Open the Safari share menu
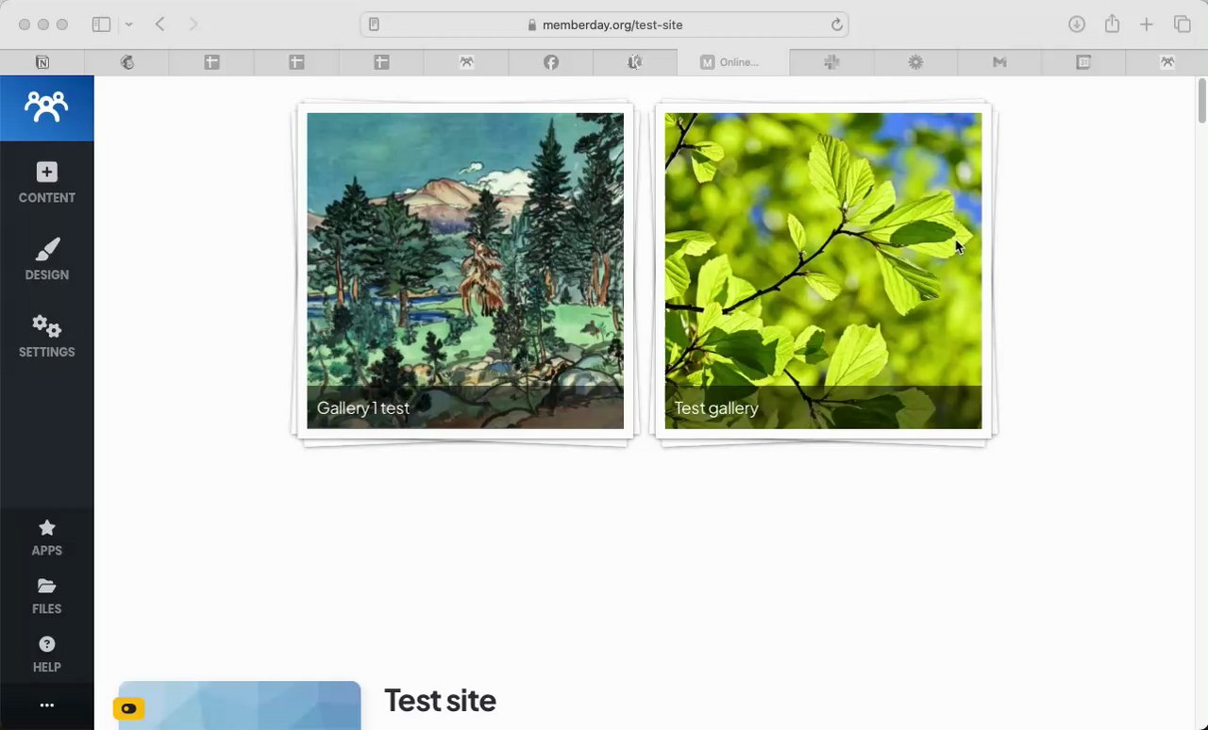This screenshot has height=730, width=1208. (x=1112, y=24)
